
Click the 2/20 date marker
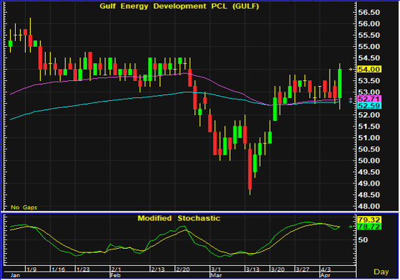[x=183, y=269]
